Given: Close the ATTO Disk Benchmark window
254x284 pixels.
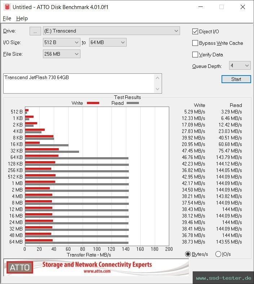Looking at the screenshot, I should 243,7.
